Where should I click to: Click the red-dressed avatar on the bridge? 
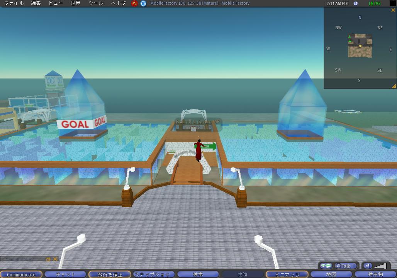pyautogui.click(x=199, y=150)
